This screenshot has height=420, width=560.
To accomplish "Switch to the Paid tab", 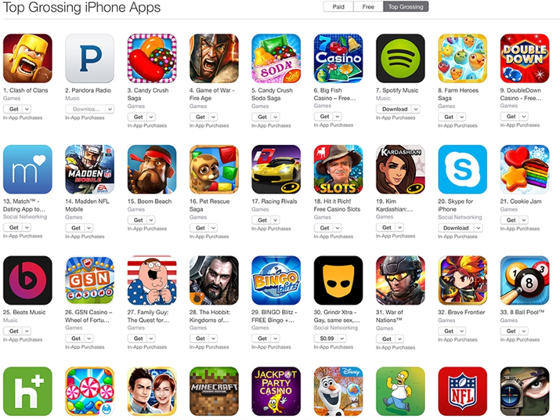I will 338,7.
